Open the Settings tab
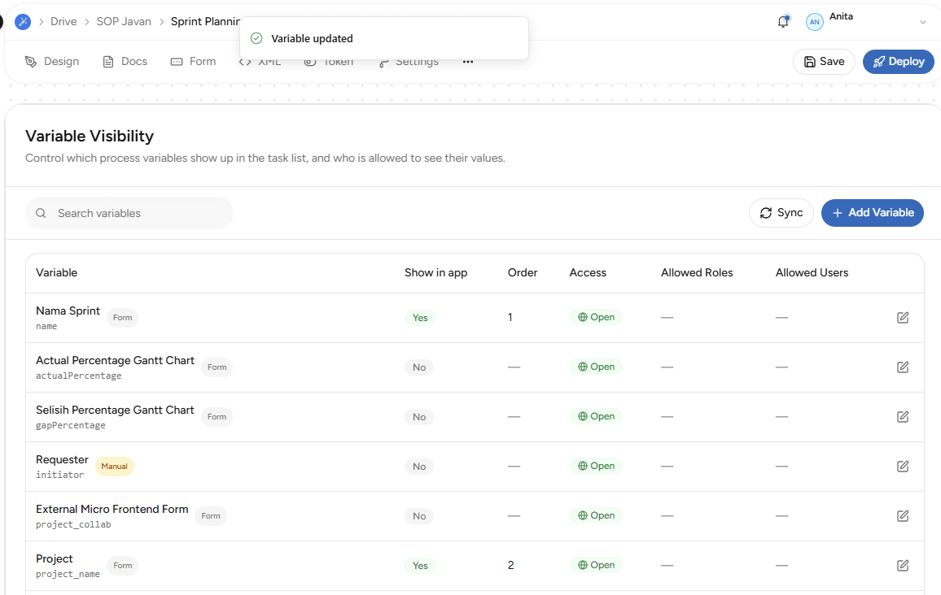 tap(409, 63)
